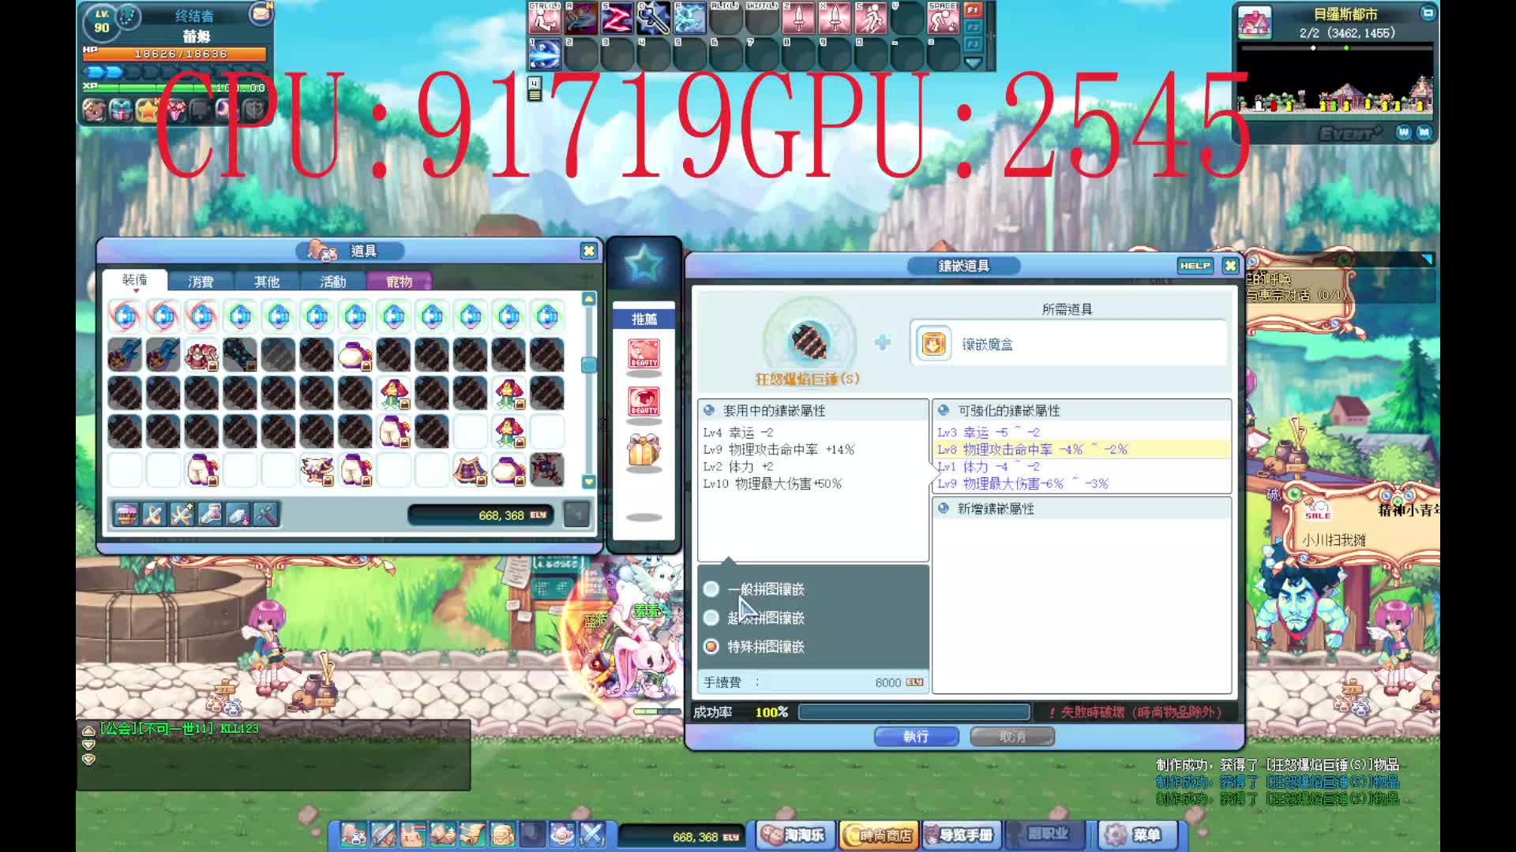Click the lightning Z skill icon in hotbar
1516x852 pixels.
[x=617, y=18]
